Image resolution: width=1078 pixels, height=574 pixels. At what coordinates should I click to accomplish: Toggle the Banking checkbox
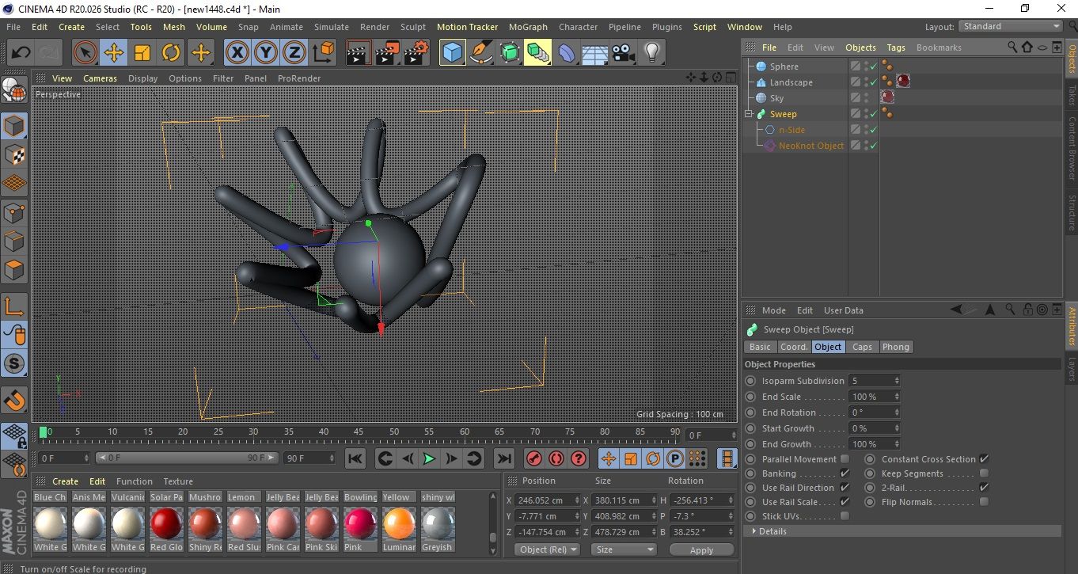845,473
